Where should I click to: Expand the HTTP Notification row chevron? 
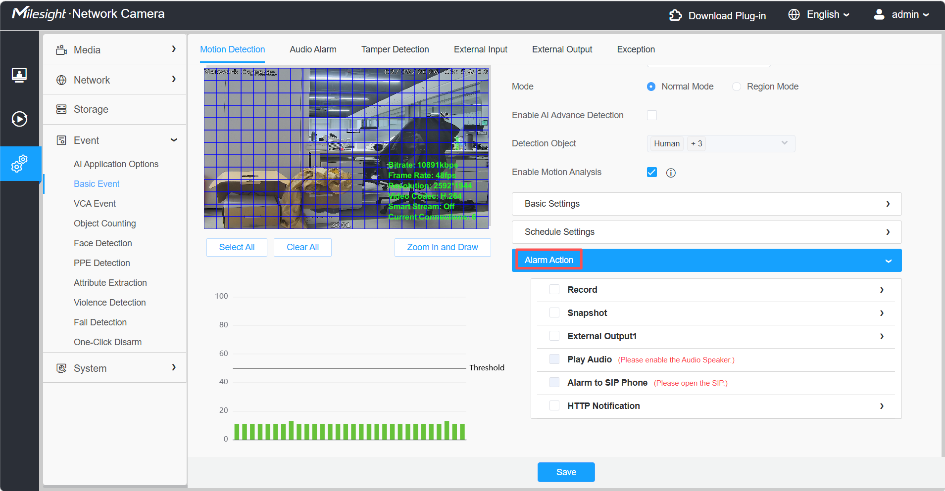click(x=882, y=406)
